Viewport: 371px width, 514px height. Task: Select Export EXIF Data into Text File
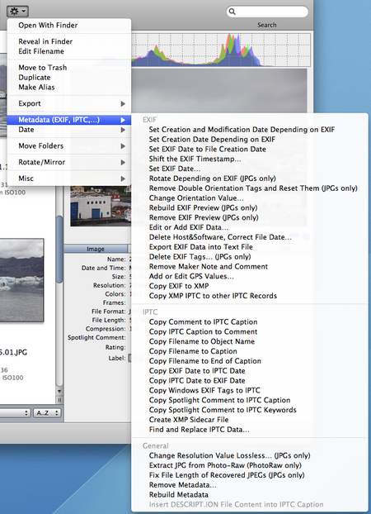click(250, 247)
